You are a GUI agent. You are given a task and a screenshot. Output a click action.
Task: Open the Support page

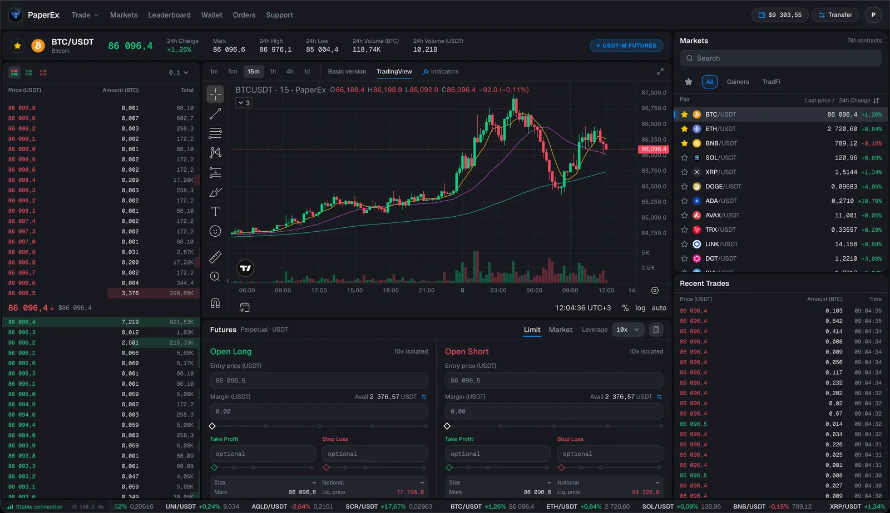tap(279, 15)
